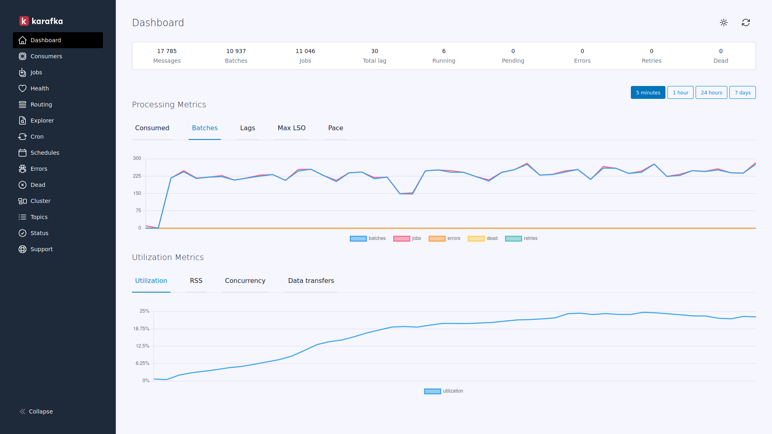772x434 pixels.
Task: Open Dead via its circled-x icon
Action: pos(23,185)
